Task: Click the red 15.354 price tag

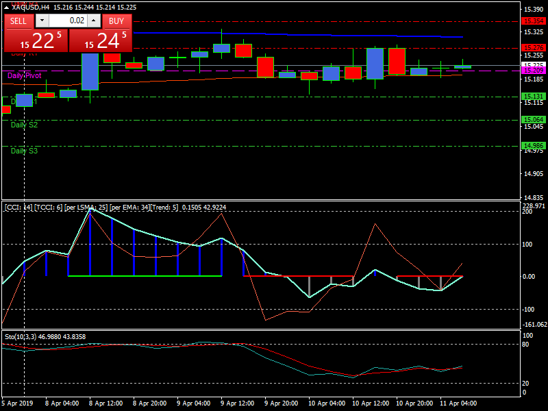Action: (x=533, y=22)
